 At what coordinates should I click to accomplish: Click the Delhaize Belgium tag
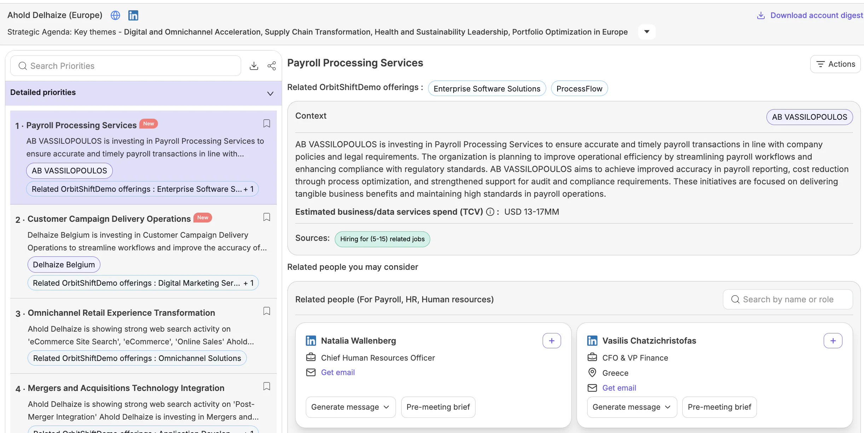click(64, 265)
